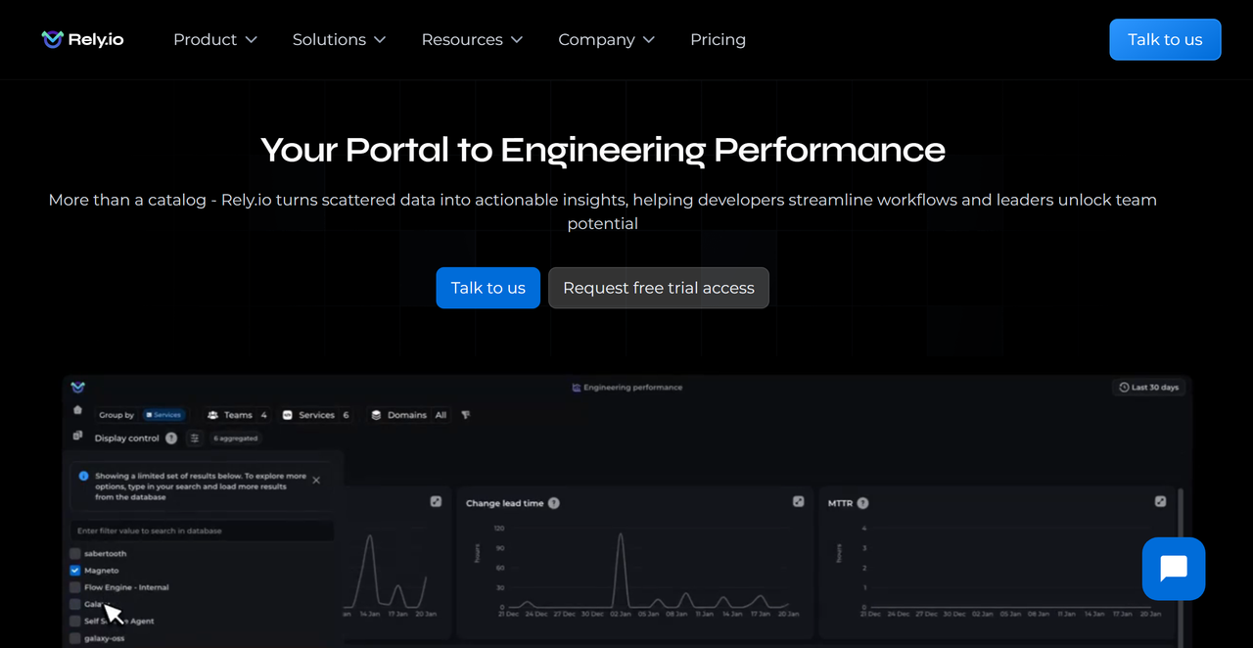Click the 'More than a catalog' subtitle text
Viewport: 1253px width, 648px height.
point(603,211)
